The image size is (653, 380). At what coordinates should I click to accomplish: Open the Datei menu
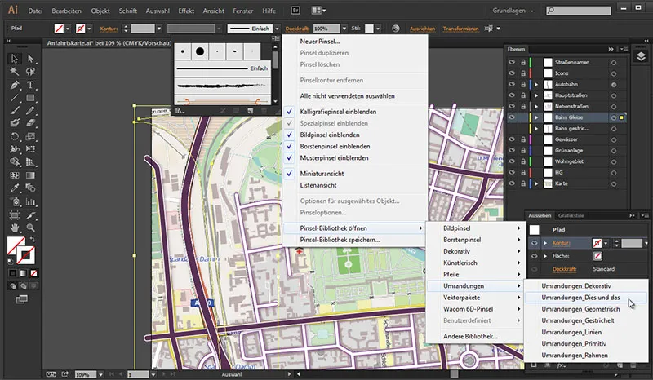click(x=35, y=11)
